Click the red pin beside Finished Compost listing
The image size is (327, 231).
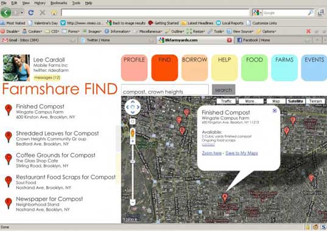coord(9,109)
